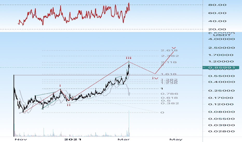Screen dimensions: 242x142
Task: Click the 0.02800 price axis label
Action: pyautogui.click(x=222, y=131)
